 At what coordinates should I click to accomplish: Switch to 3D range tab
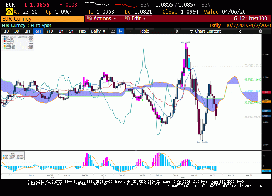(17, 31)
